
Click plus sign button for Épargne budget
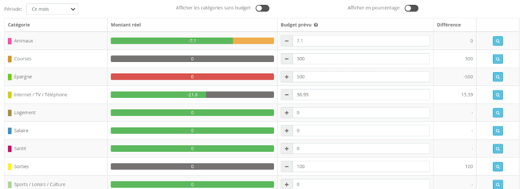pyautogui.click(x=287, y=77)
